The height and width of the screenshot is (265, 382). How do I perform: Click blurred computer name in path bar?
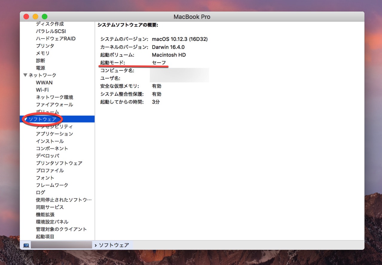[61, 245]
